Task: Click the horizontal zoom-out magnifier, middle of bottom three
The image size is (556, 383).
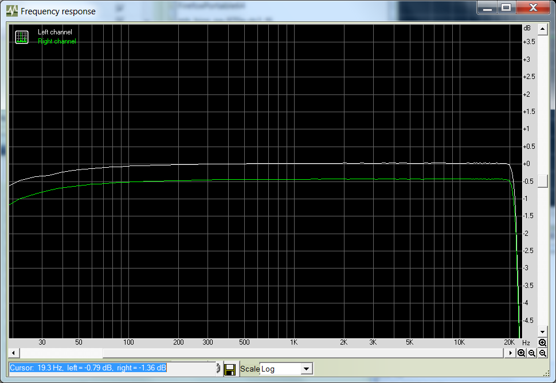Action: pyautogui.click(x=532, y=353)
